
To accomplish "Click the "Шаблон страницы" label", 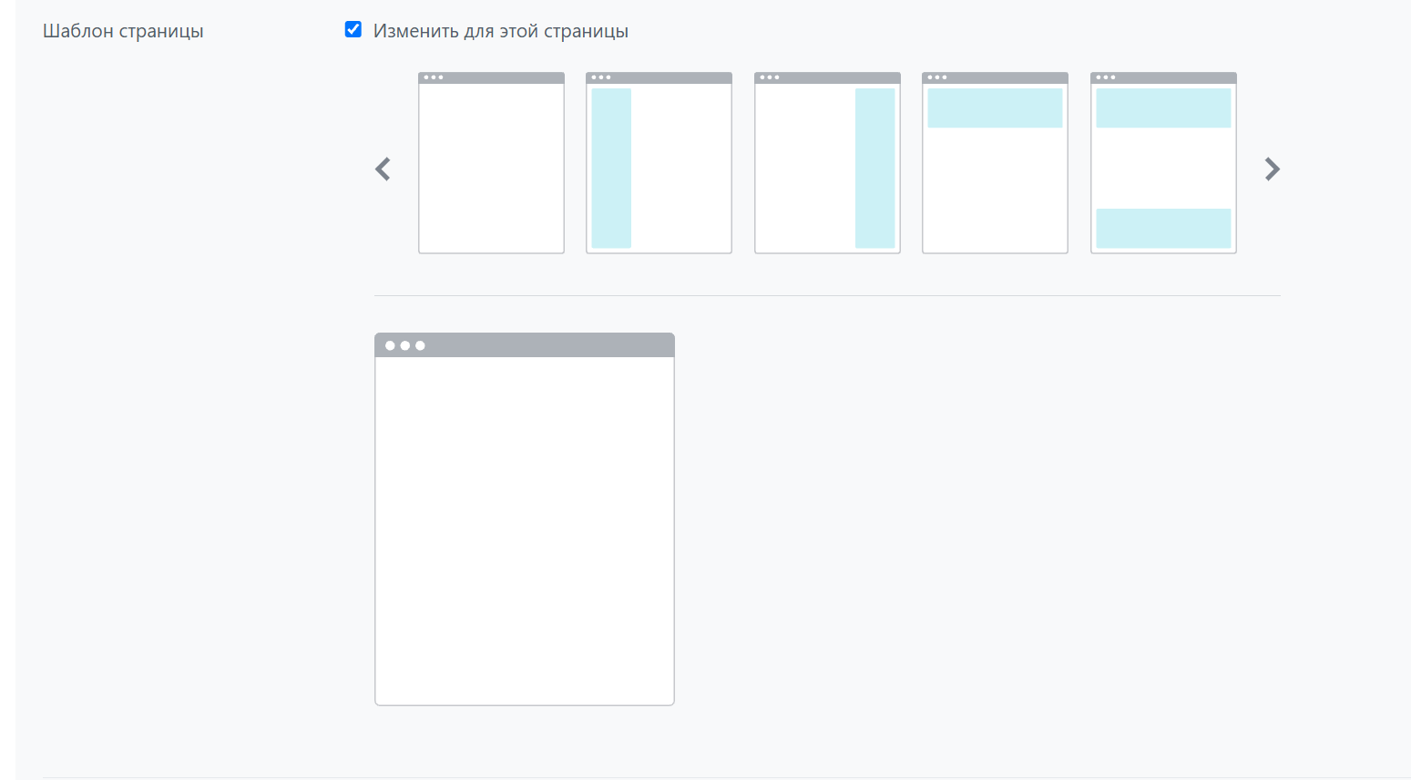I will tap(123, 31).
